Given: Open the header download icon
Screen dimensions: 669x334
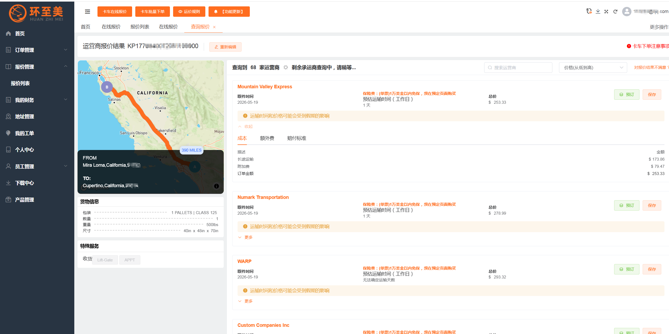Looking at the screenshot, I should click(x=598, y=11).
